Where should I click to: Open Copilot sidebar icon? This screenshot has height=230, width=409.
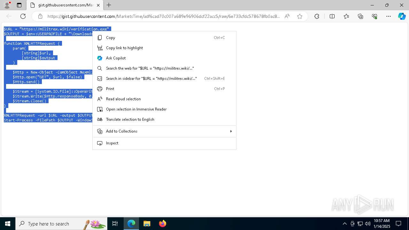(x=402, y=16)
